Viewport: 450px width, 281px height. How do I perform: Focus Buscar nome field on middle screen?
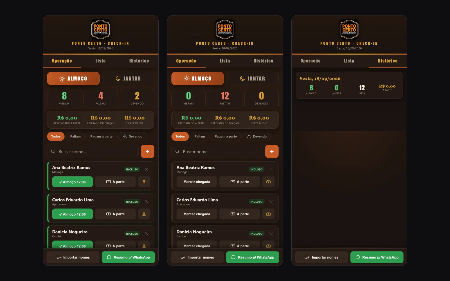pyautogui.click(x=217, y=151)
